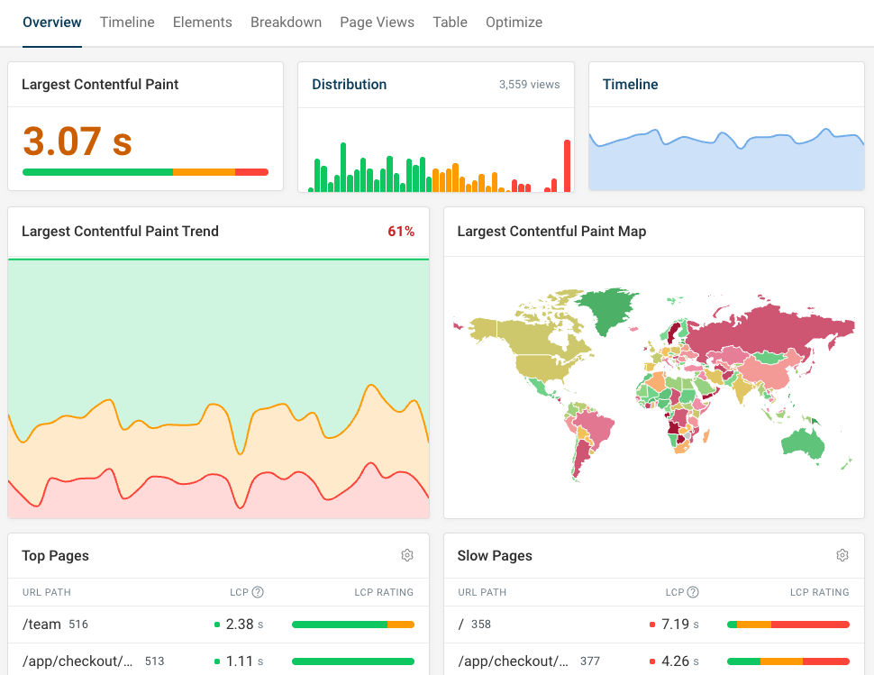Click the 513 views count in Top Pages
The height and width of the screenshot is (675, 874).
(x=155, y=661)
